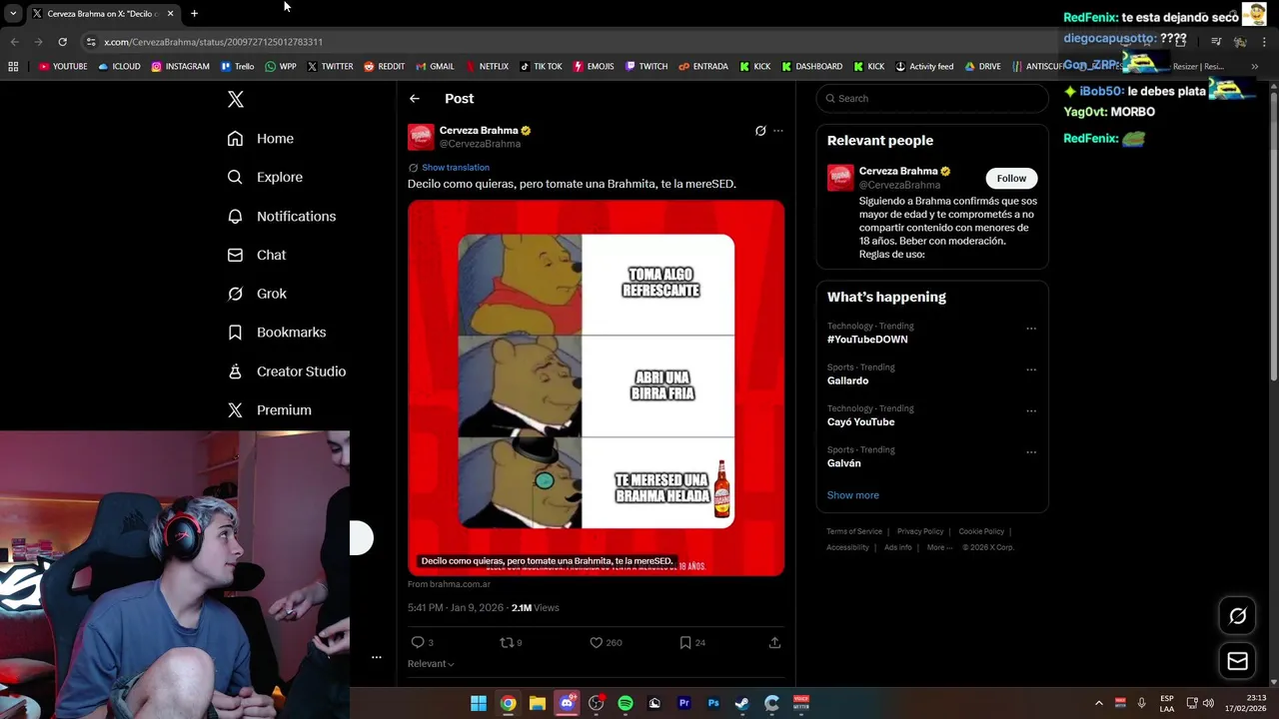Click the Chrome address bar URL
1279x719 pixels.
[213, 42]
